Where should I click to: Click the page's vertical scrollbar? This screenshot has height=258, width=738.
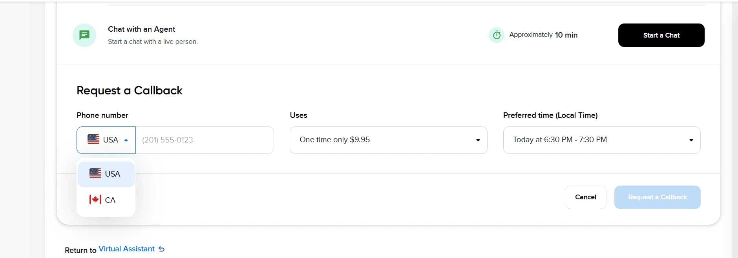click(x=735, y=129)
